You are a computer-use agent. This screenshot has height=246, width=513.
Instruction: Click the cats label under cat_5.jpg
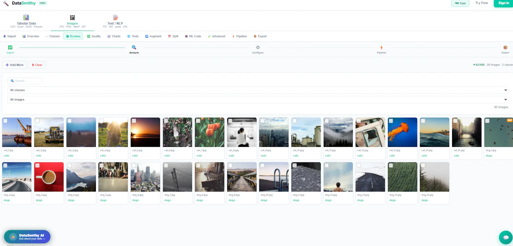point(135,156)
